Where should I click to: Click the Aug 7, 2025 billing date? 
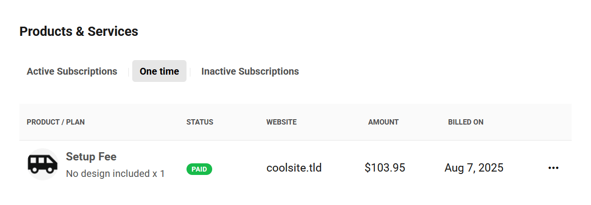[474, 168]
